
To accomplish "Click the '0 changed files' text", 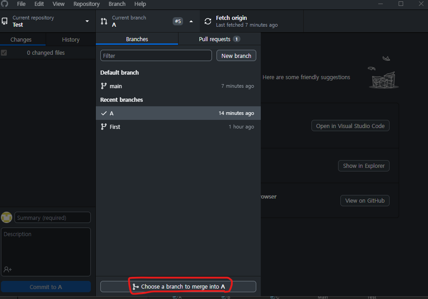I will [46, 53].
